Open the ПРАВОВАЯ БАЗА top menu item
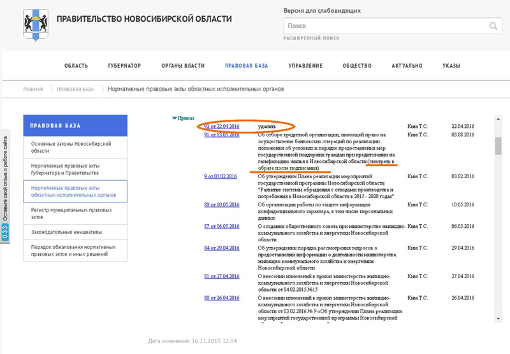The image size is (510, 354). pyautogui.click(x=247, y=66)
